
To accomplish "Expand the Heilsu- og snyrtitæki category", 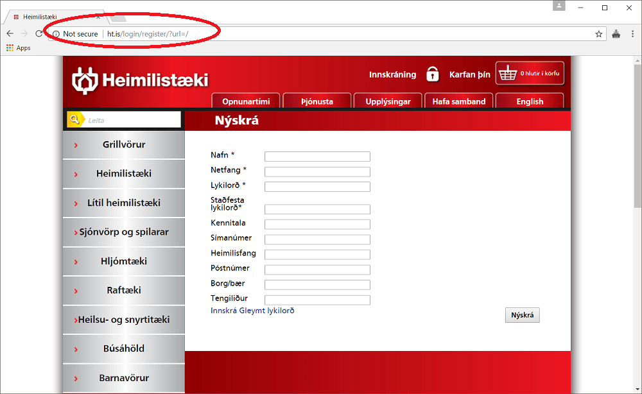I will click(x=124, y=320).
